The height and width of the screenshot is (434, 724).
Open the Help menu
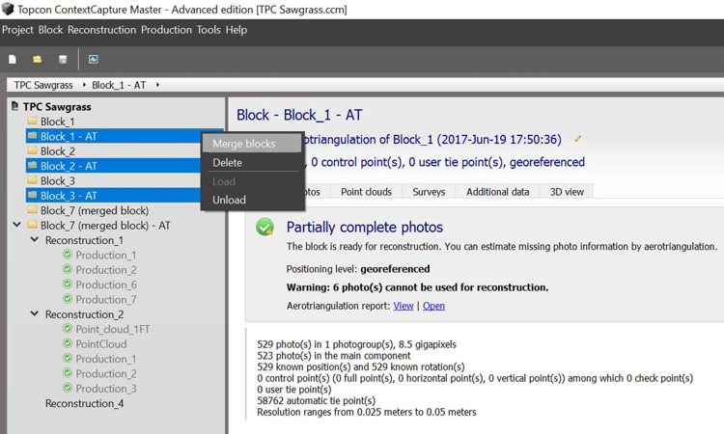[x=237, y=30]
